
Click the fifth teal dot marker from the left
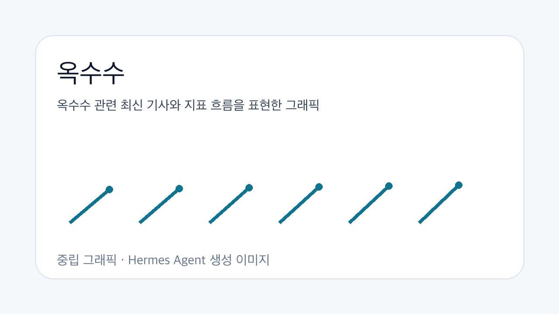pos(389,186)
